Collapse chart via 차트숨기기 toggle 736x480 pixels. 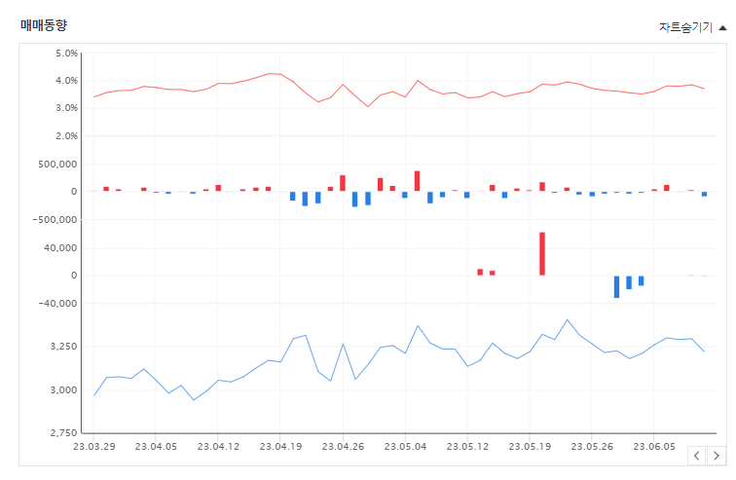pyautogui.click(x=693, y=27)
